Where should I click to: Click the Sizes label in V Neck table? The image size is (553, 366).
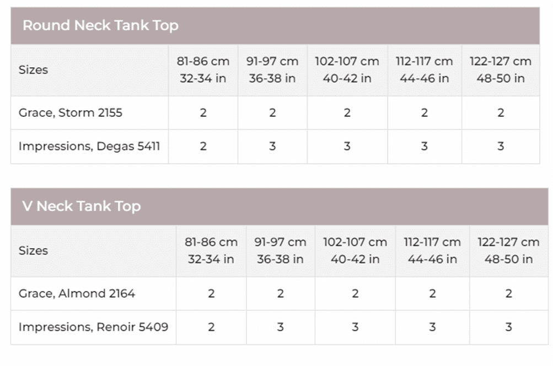33,251
